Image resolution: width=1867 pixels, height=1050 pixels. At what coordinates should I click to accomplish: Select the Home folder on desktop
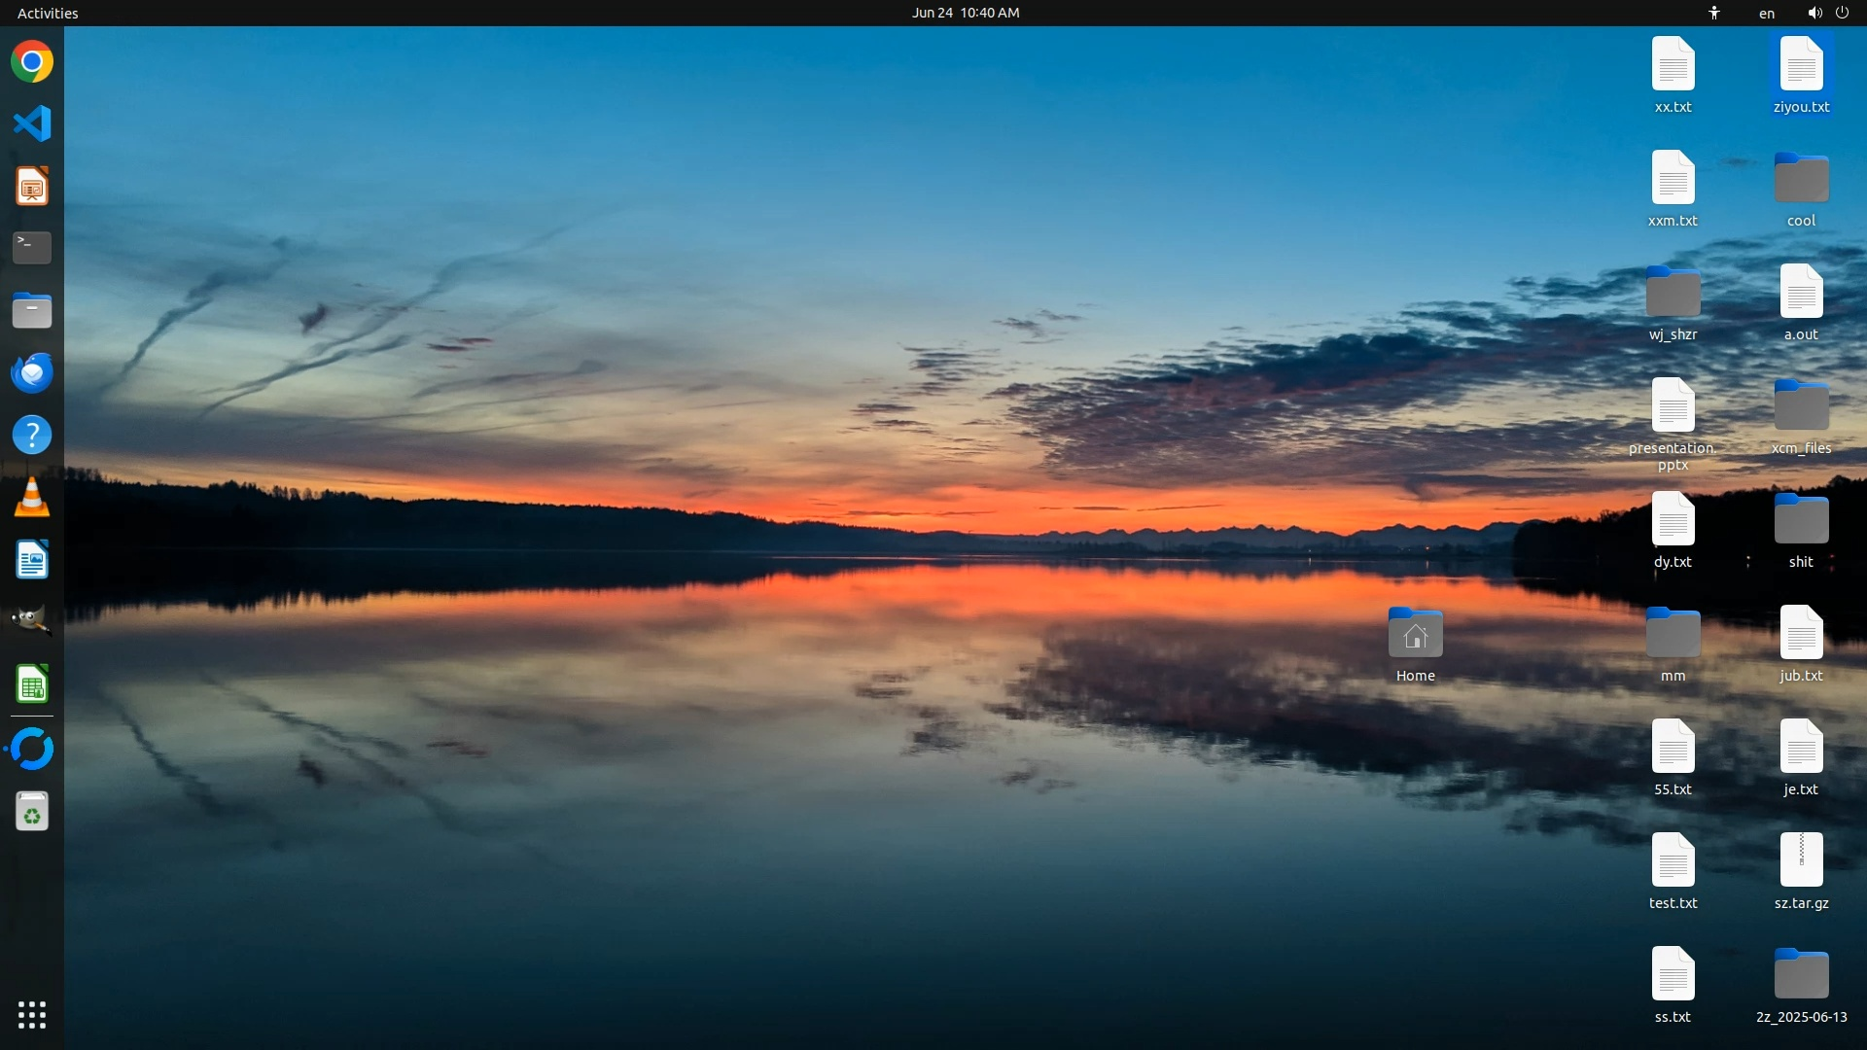pos(1415,637)
